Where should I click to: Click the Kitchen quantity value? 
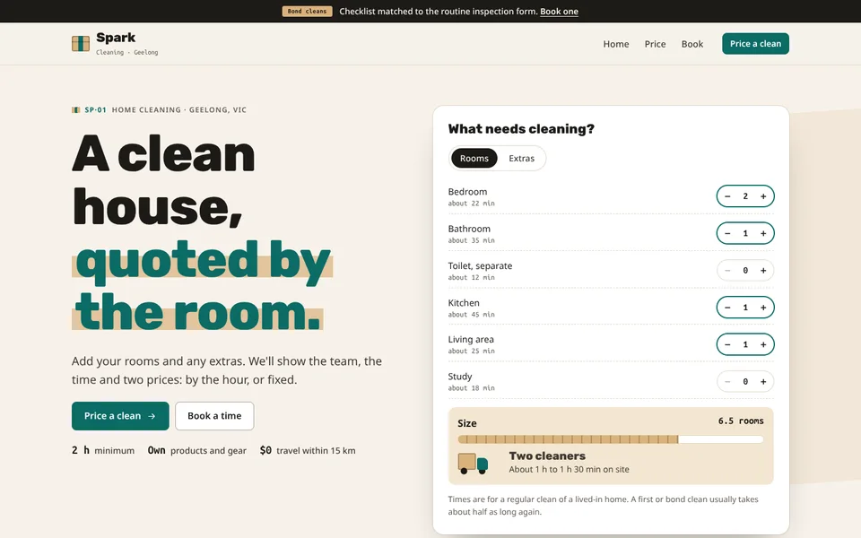point(745,308)
